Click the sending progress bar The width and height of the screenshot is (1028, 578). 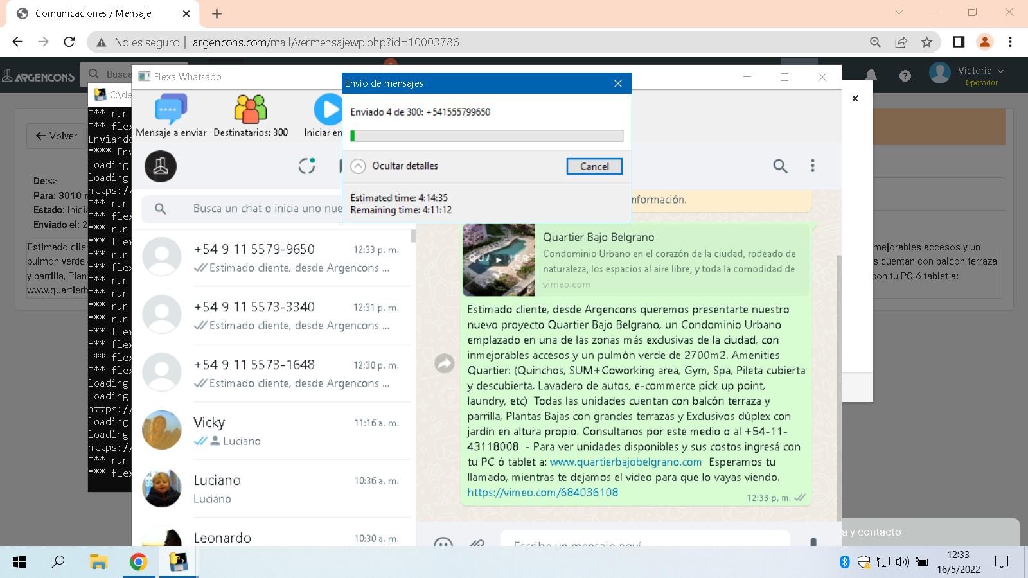486,136
